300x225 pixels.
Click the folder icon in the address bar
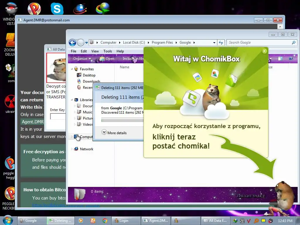(x=92, y=42)
